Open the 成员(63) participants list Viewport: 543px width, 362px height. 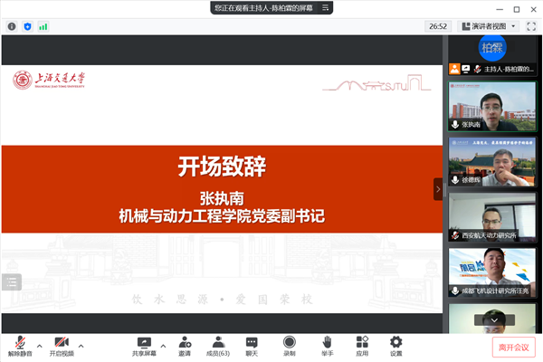point(217,344)
